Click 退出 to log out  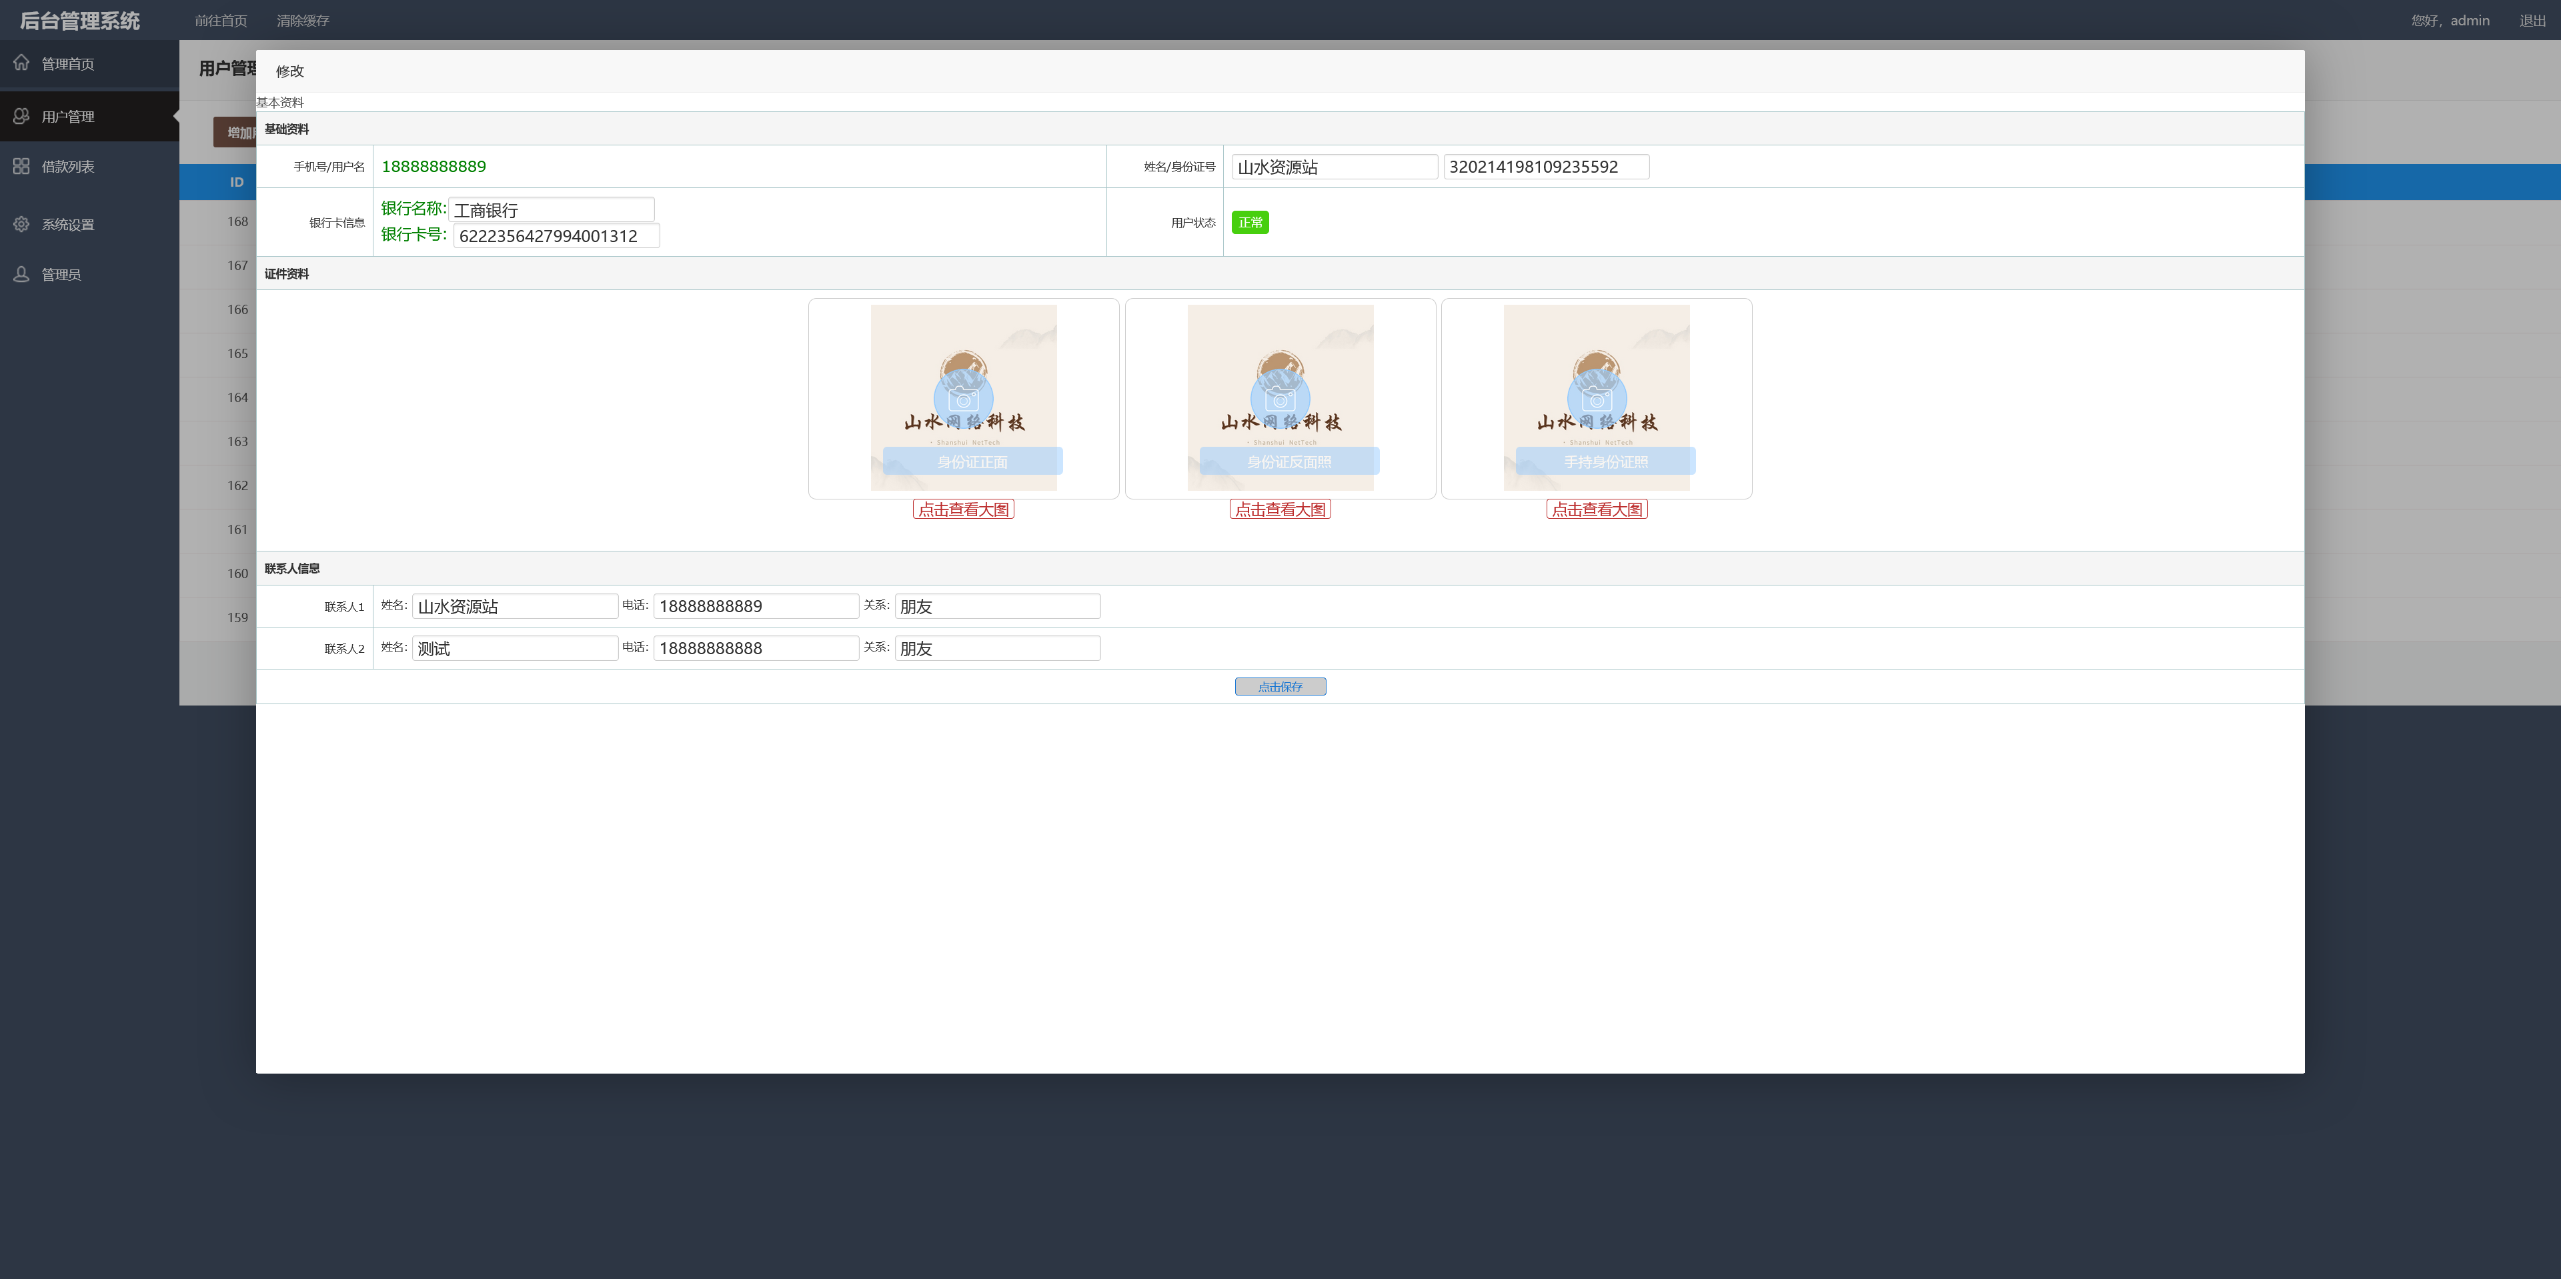click(x=2532, y=20)
